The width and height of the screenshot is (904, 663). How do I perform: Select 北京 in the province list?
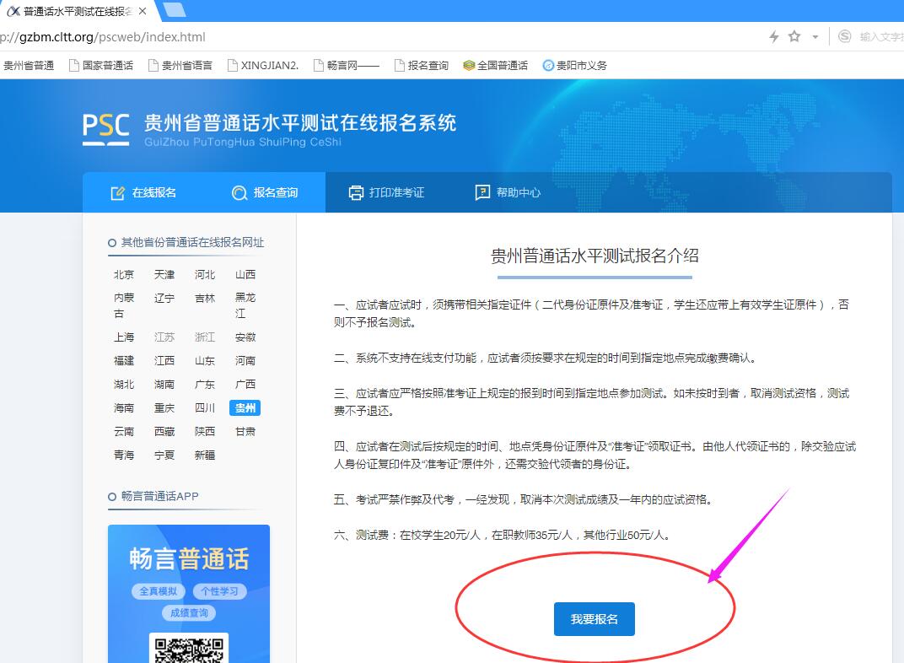click(124, 274)
